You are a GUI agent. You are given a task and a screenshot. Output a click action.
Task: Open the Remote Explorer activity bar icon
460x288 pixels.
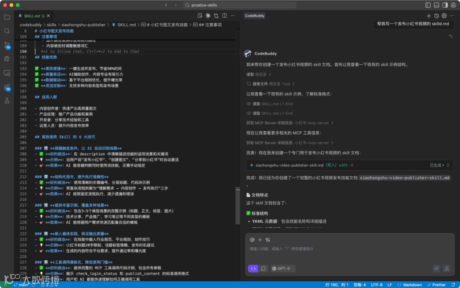pos(7,73)
